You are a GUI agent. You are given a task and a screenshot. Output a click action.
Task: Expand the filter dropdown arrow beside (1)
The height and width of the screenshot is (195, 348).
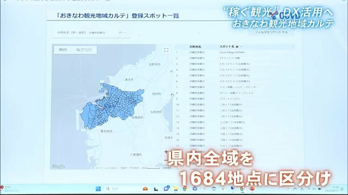coord(124,33)
